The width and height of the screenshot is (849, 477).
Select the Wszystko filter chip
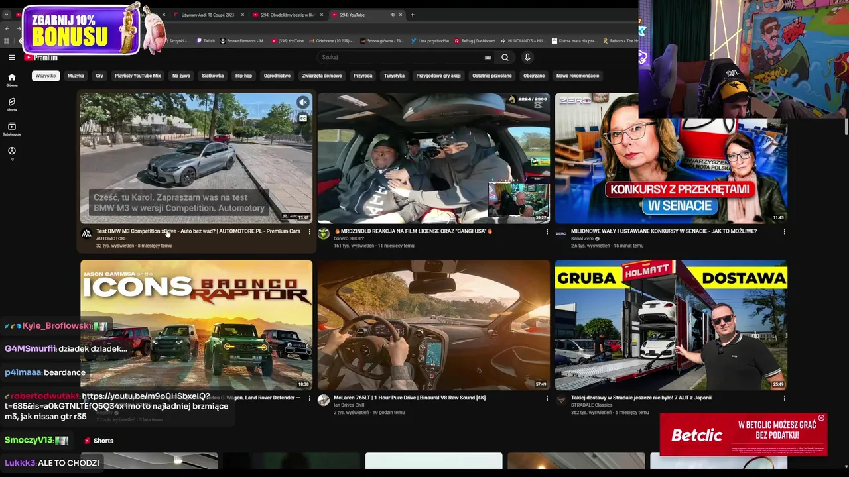46,76
